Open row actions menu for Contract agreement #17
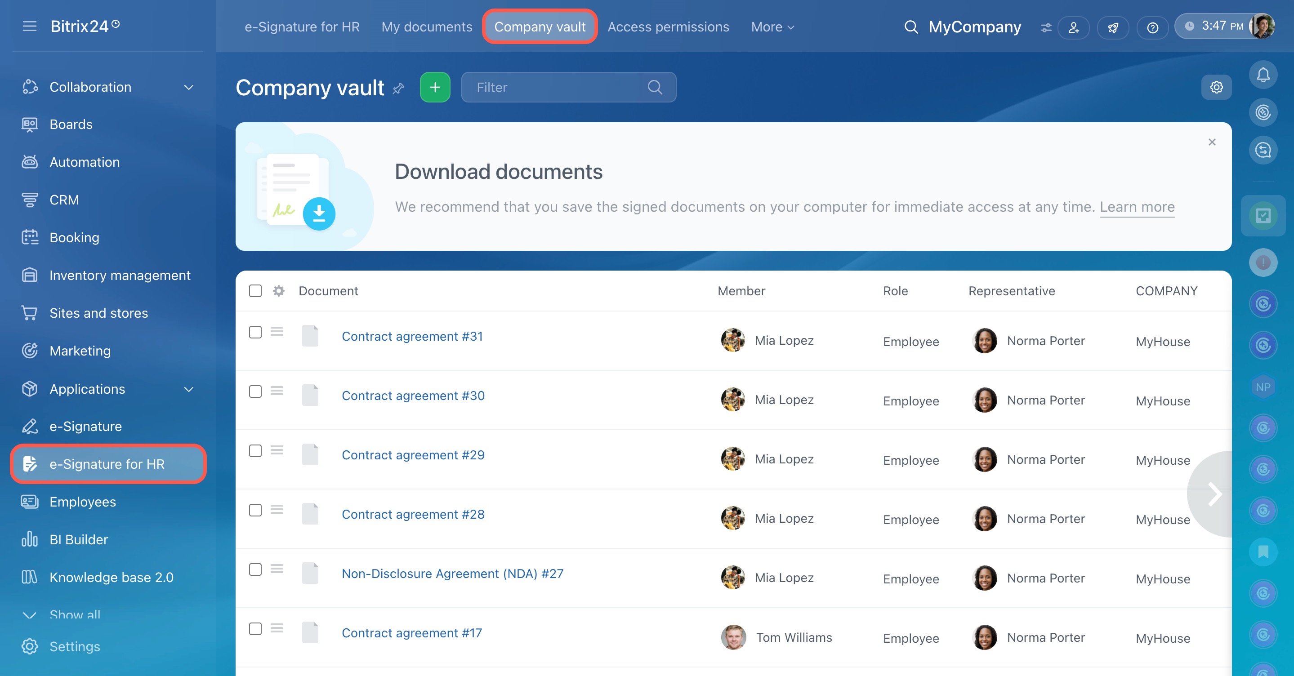The height and width of the screenshot is (676, 1294). 277,628
